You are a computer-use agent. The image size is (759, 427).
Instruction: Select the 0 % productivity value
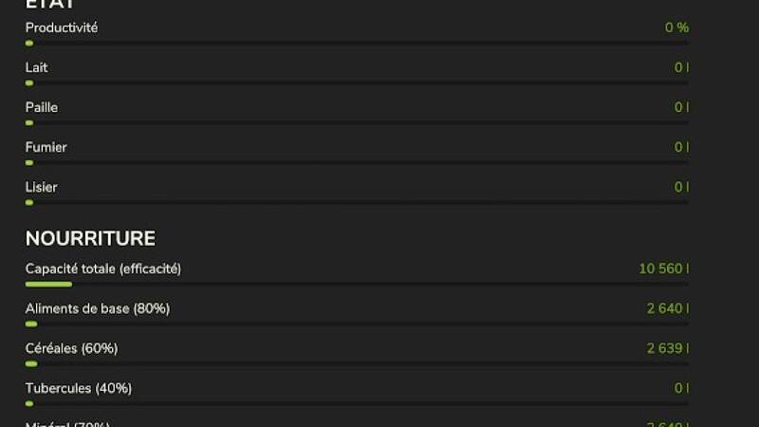point(676,28)
